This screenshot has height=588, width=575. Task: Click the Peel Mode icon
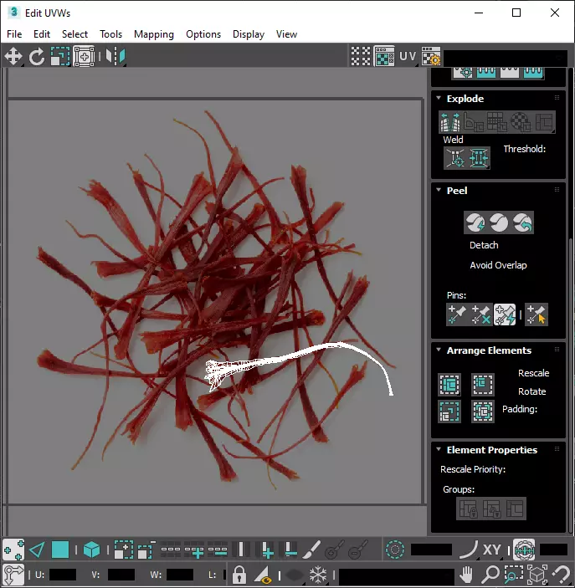[499, 223]
